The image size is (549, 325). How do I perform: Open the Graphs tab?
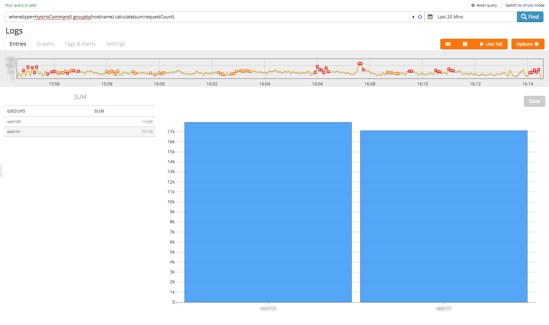[45, 44]
